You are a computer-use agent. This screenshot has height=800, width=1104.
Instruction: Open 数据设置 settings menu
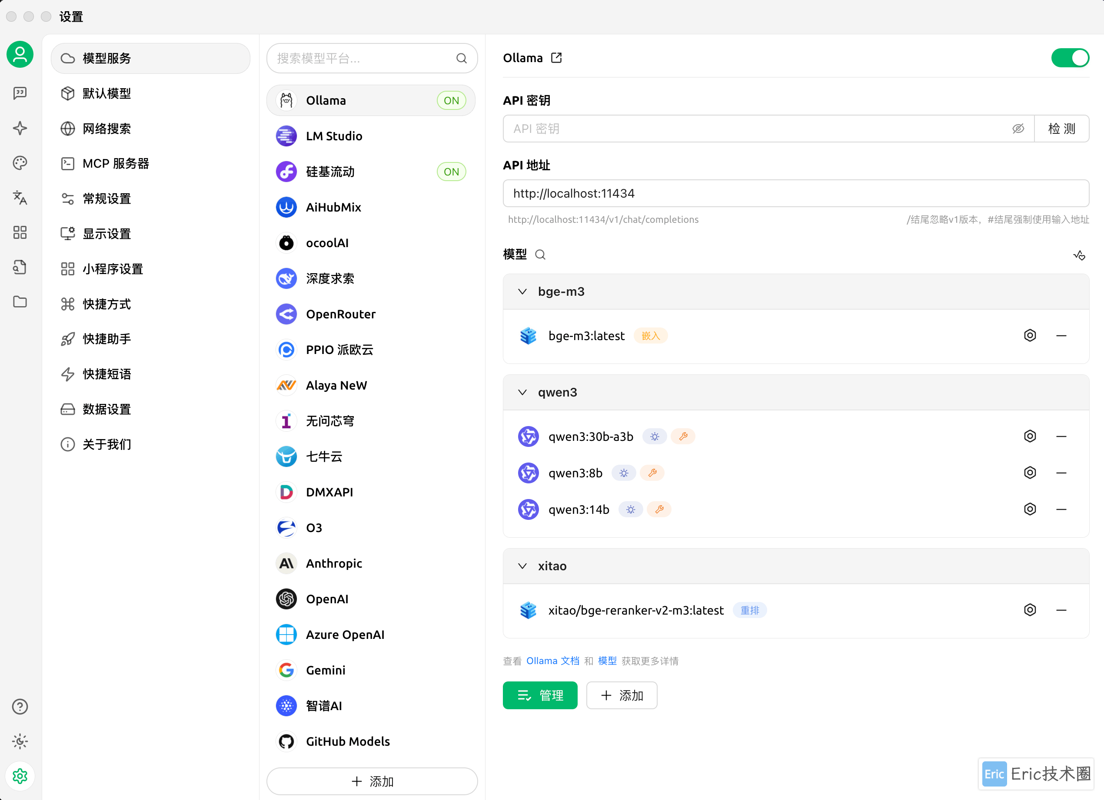point(150,409)
